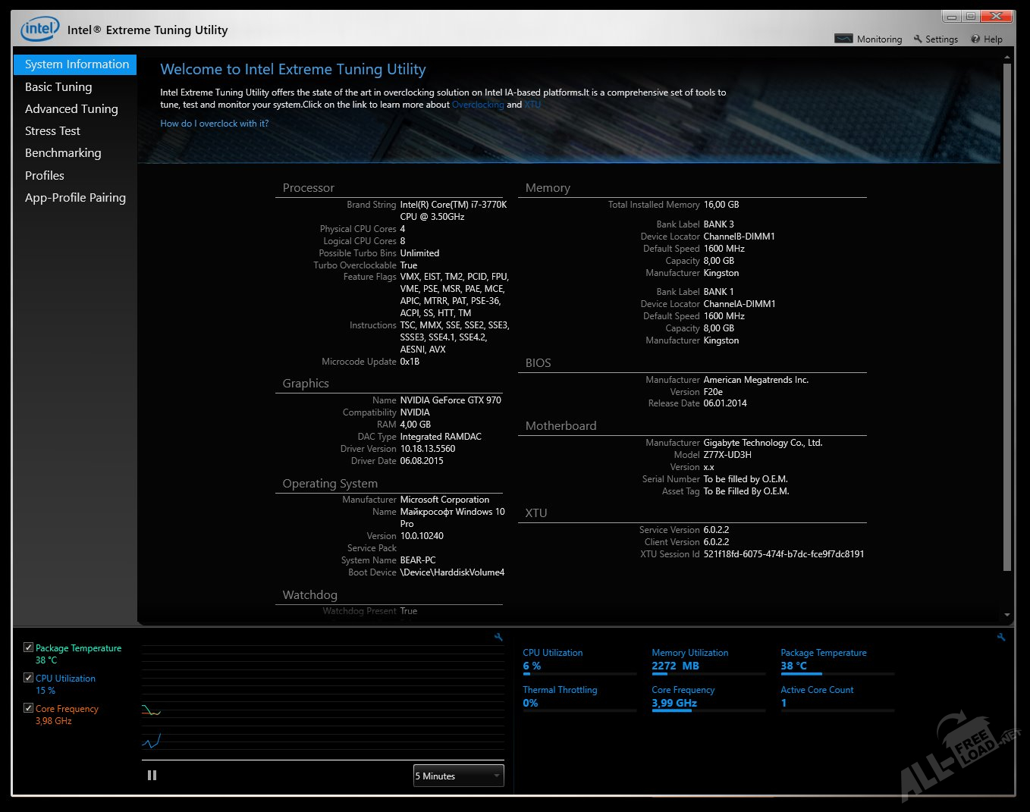The height and width of the screenshot is (812, 1030).
Task: Open the Help question mark icon
Action: coord(975,39)
